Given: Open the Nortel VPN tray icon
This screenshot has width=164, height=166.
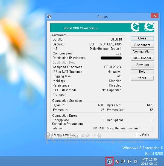Looking at the screenshot, I should 109,161.
